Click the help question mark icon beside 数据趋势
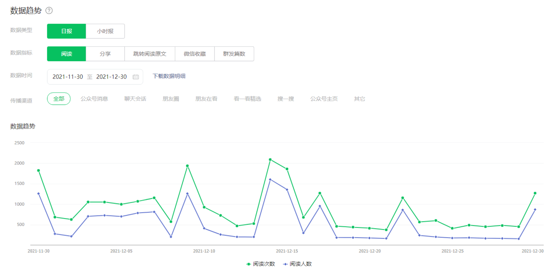The width and height of the screenshot is (559, 280). (49, 10)
